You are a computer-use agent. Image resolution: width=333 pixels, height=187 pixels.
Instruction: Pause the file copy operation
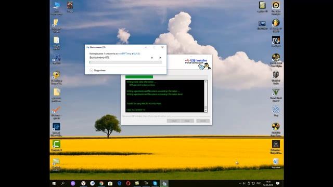[x=151, y=58]
